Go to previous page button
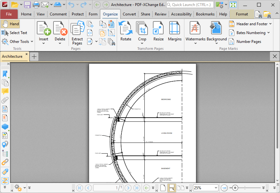The image size is (280, 193). (x=88, y=188)
